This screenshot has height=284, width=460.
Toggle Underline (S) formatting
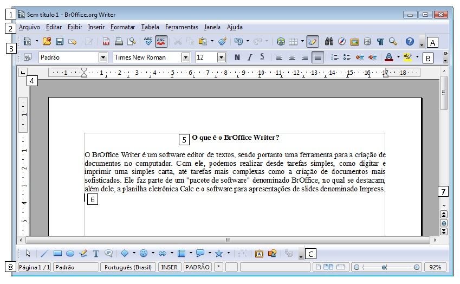[262, 57]
